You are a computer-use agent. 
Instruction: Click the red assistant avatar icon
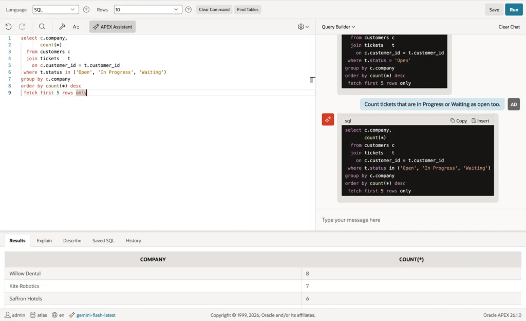(328, 119)
